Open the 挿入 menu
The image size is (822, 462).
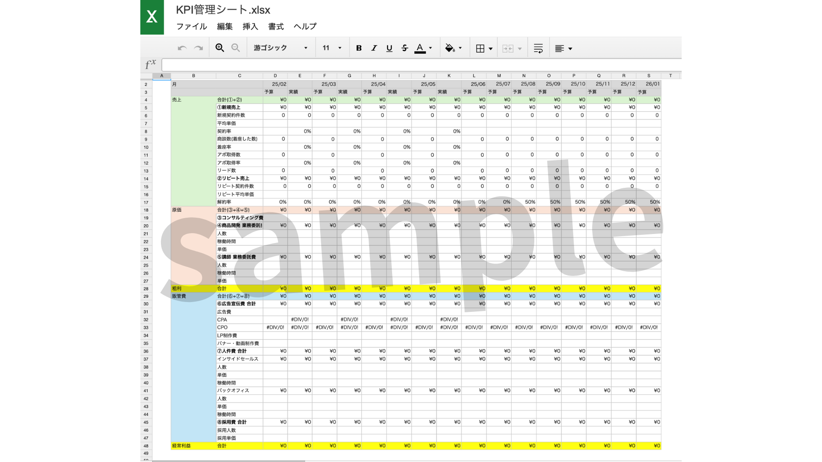point(250,27)
